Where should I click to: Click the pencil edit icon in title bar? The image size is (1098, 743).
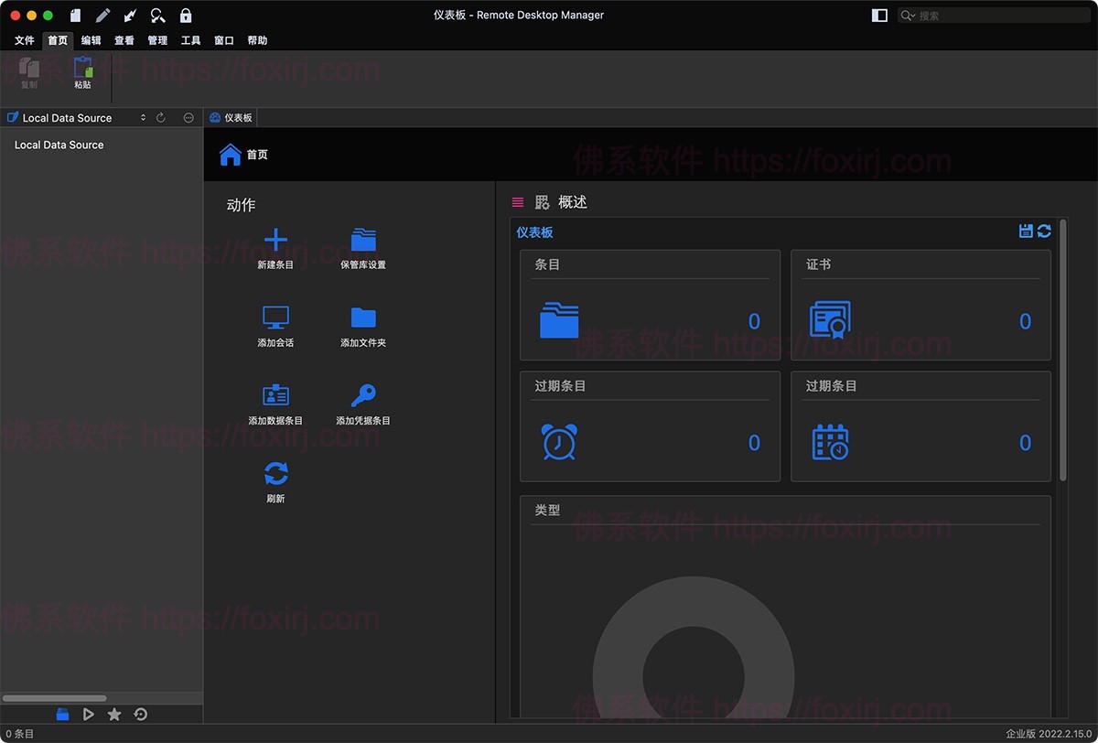103,16
